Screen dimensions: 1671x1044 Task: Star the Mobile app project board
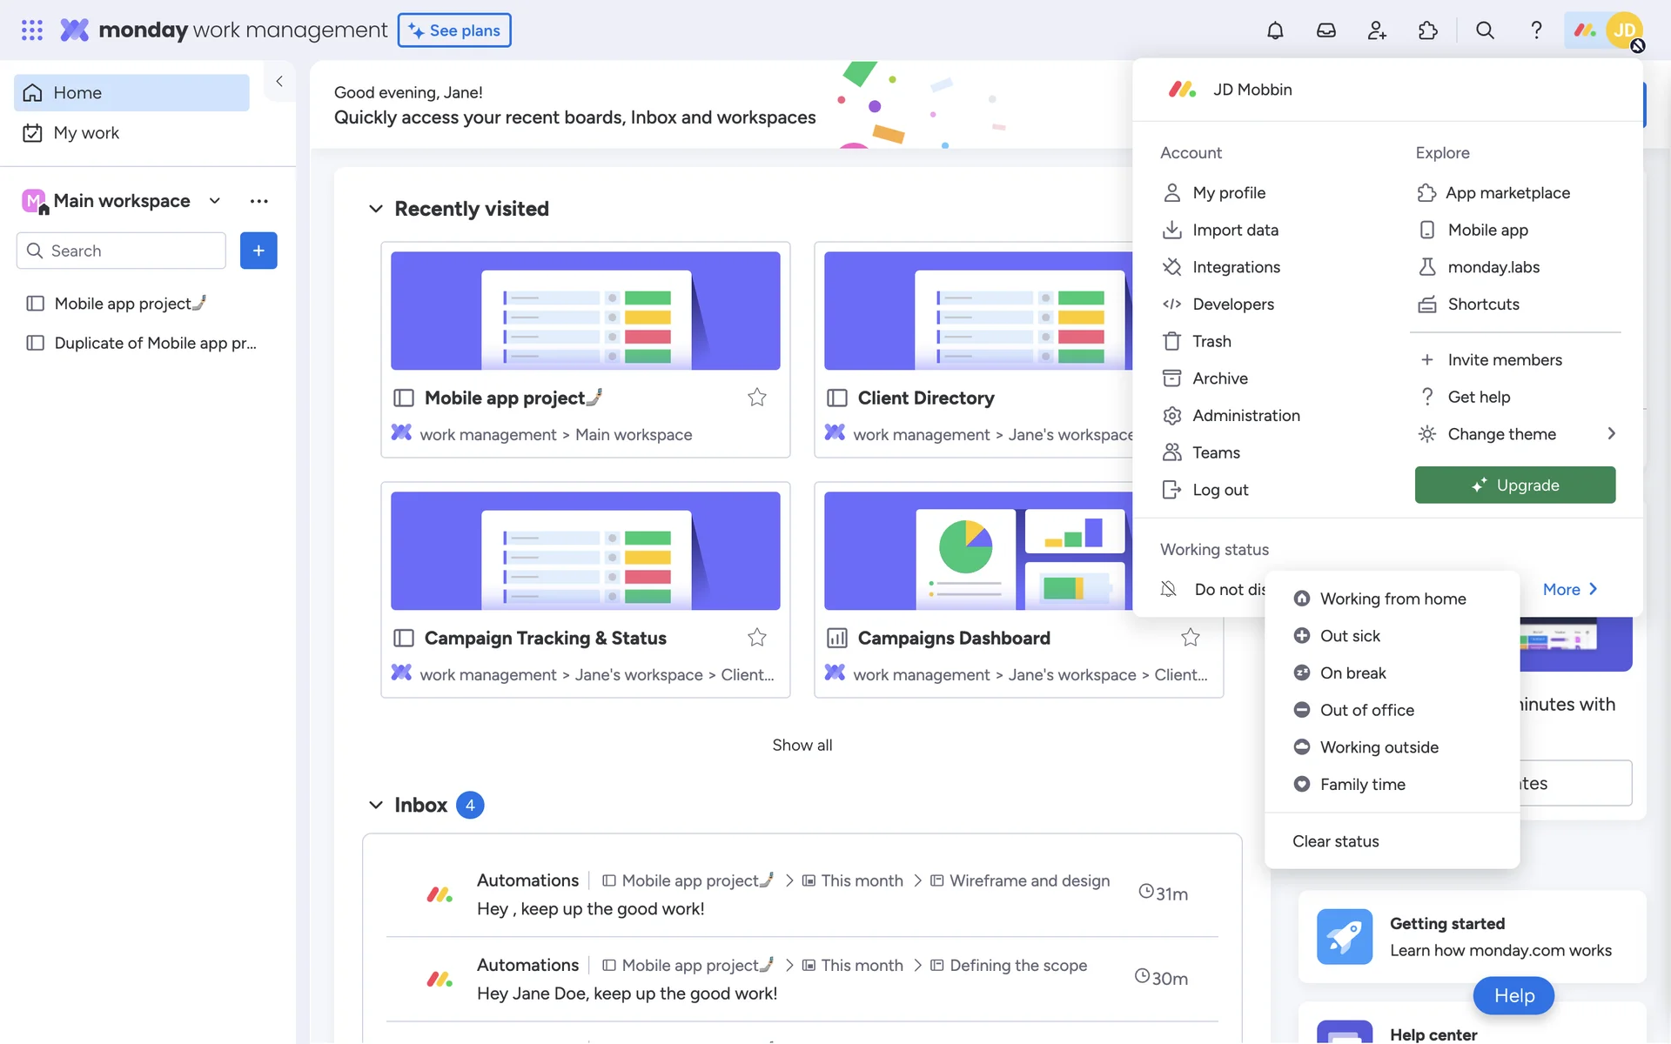(x=756, y=398)
